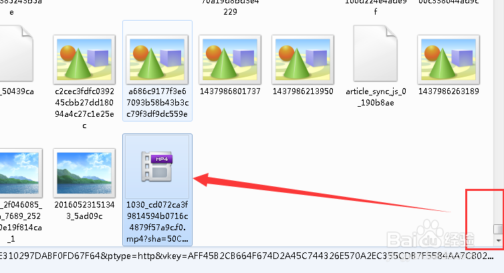504x273 pixels.
Task: Select blank file ending _50439ca
Action: 15,53
